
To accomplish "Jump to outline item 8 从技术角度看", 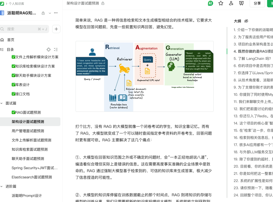I will (x=253, y=80).
